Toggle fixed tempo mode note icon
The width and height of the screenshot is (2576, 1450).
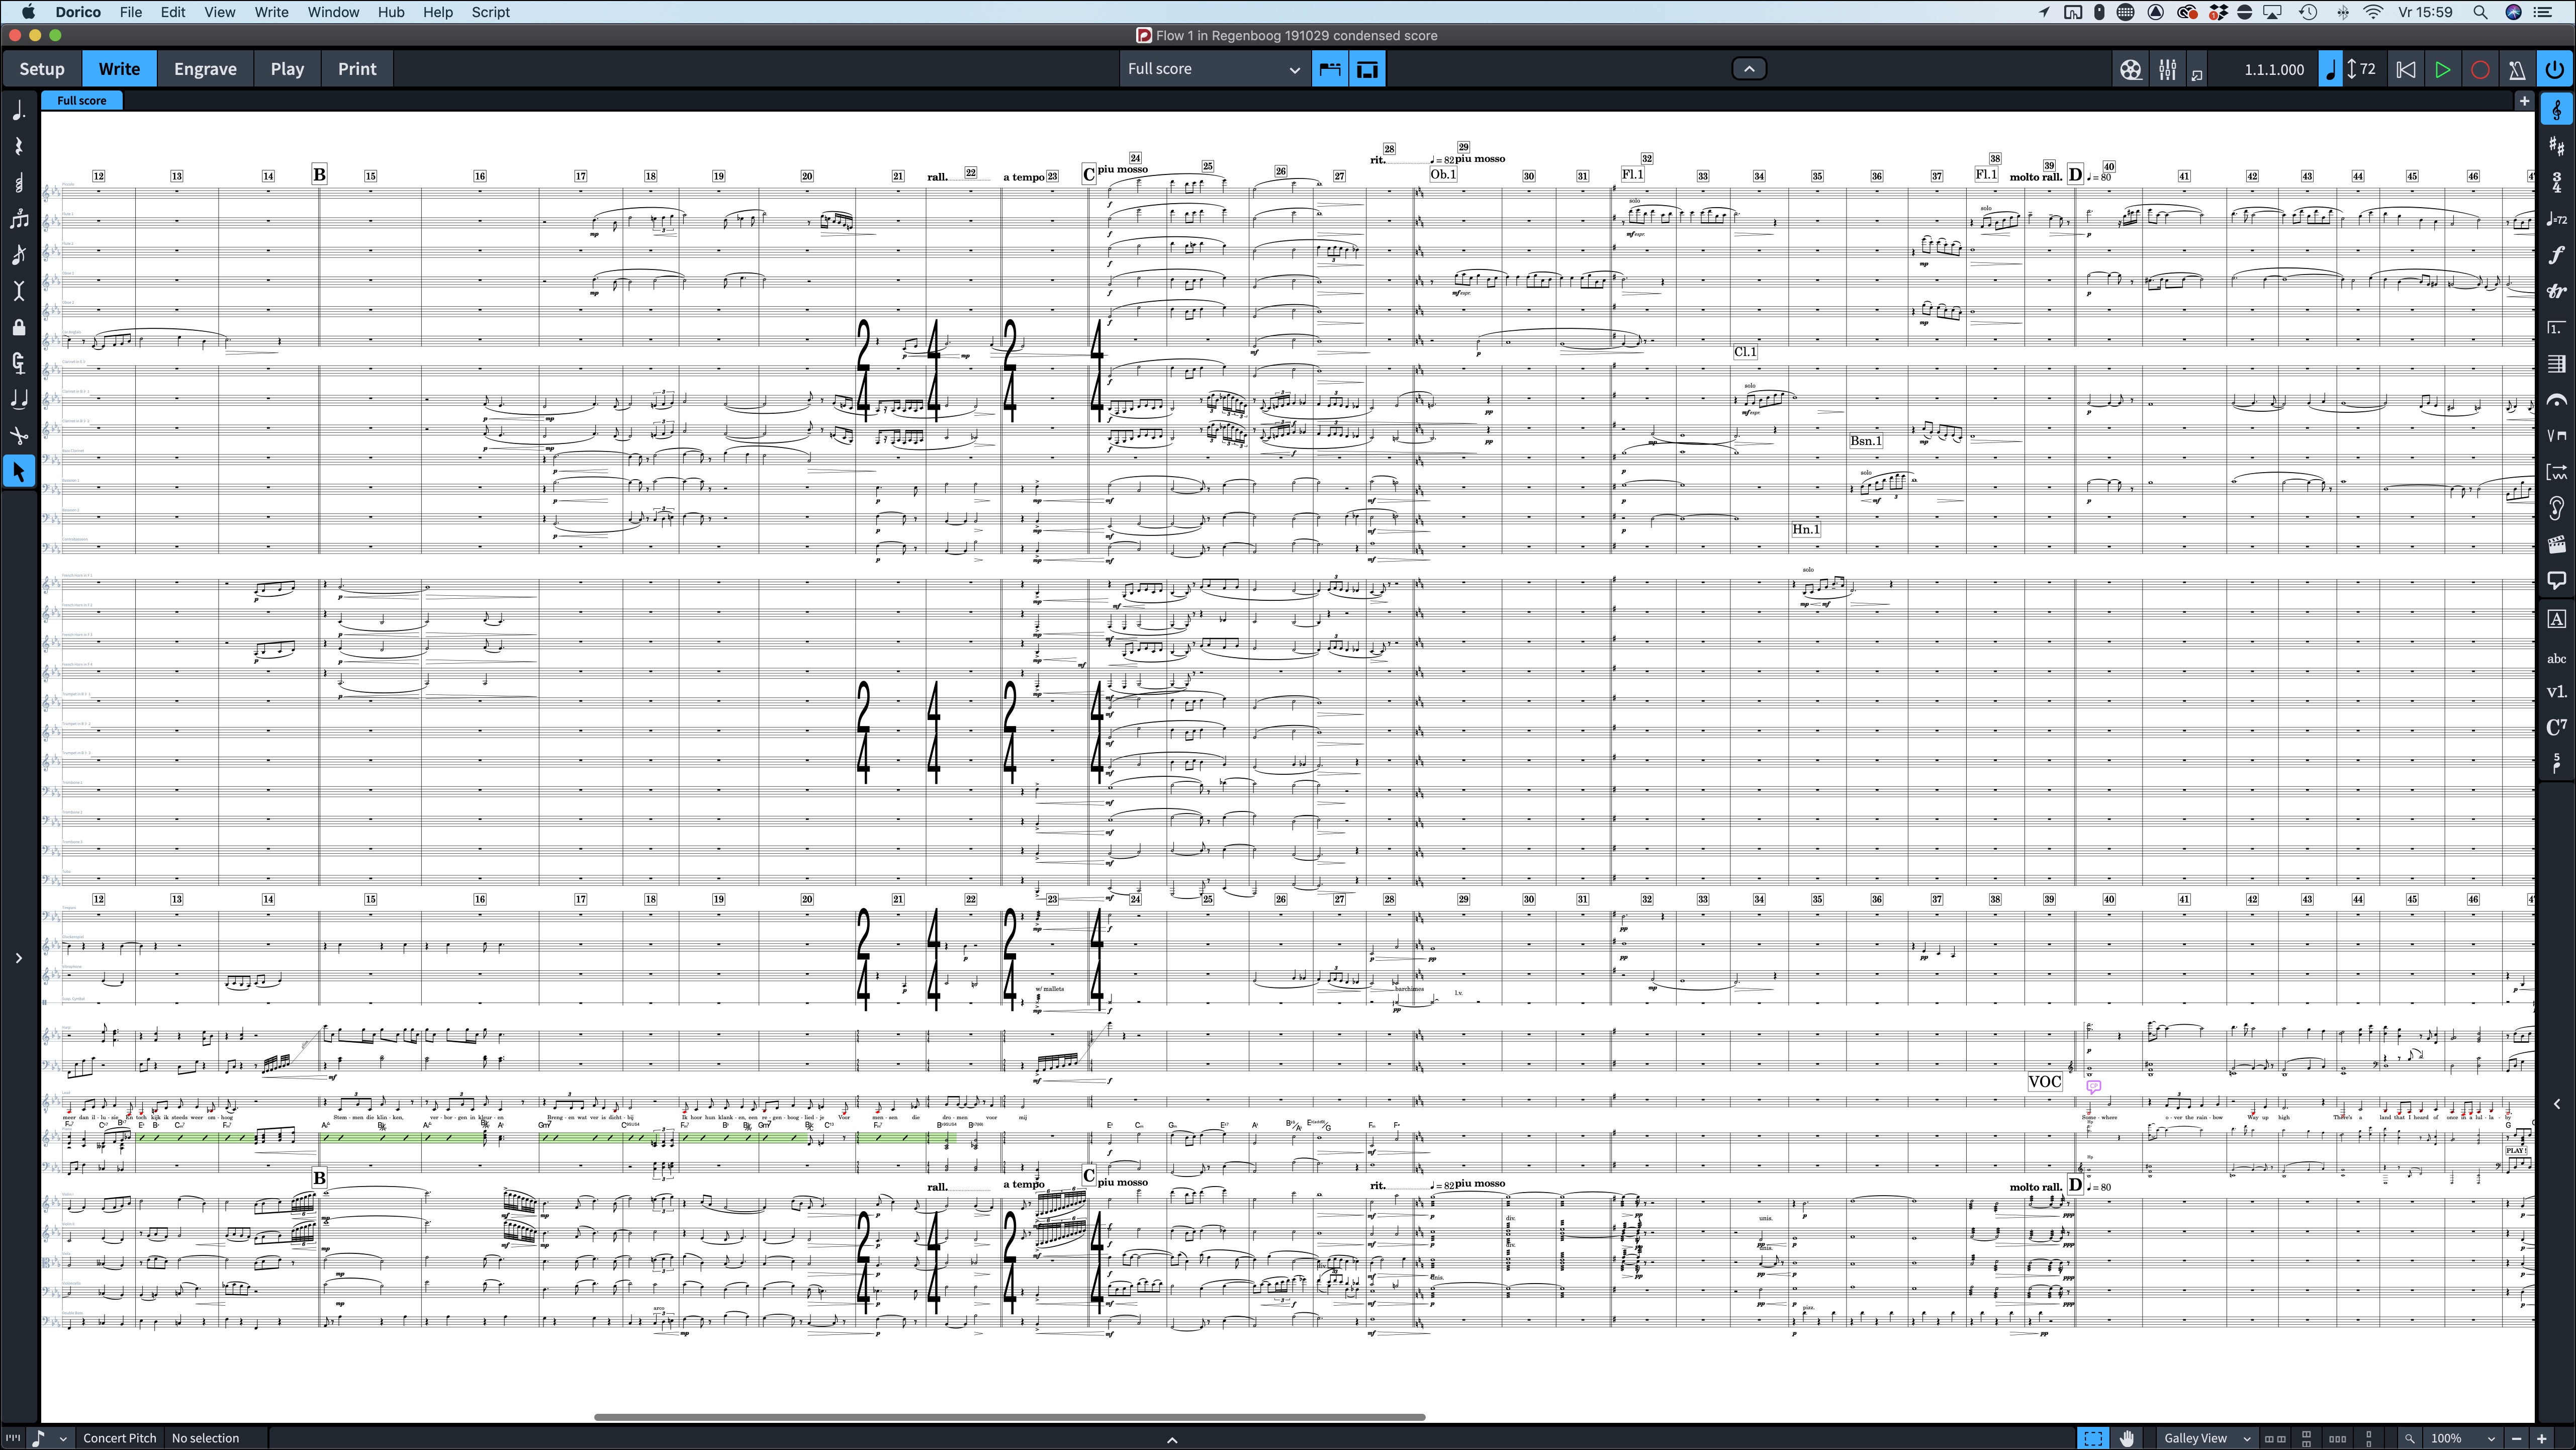[2330, 69]
